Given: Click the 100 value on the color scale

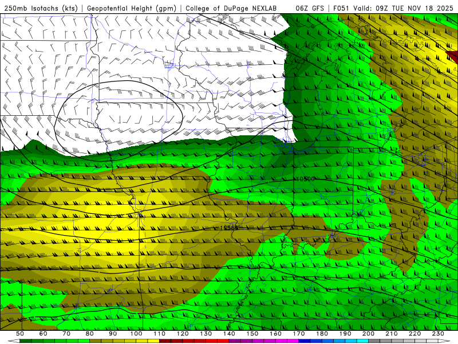Looking at the screenshot, I should pos(136,334).
